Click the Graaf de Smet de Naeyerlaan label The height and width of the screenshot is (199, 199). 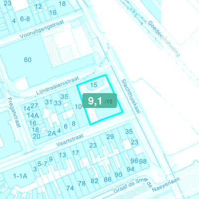pos(147,185)
